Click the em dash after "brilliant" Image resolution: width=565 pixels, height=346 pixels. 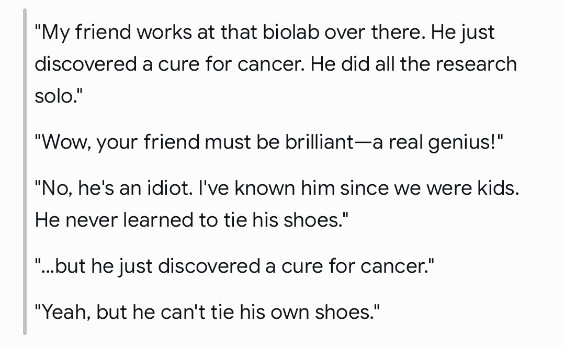tap(363, 142)
